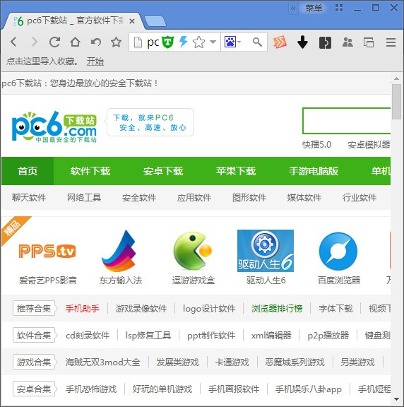Open 聊天软件 category
The width and height of the screenshot is (404, 407).
point(29,198)
